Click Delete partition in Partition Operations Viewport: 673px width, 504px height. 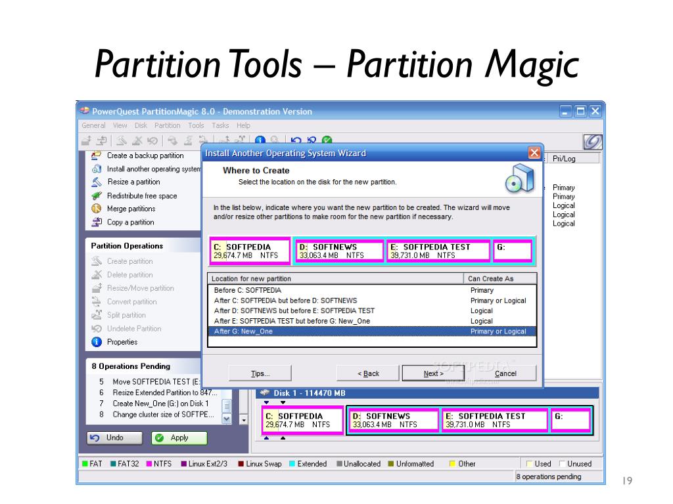122,275
